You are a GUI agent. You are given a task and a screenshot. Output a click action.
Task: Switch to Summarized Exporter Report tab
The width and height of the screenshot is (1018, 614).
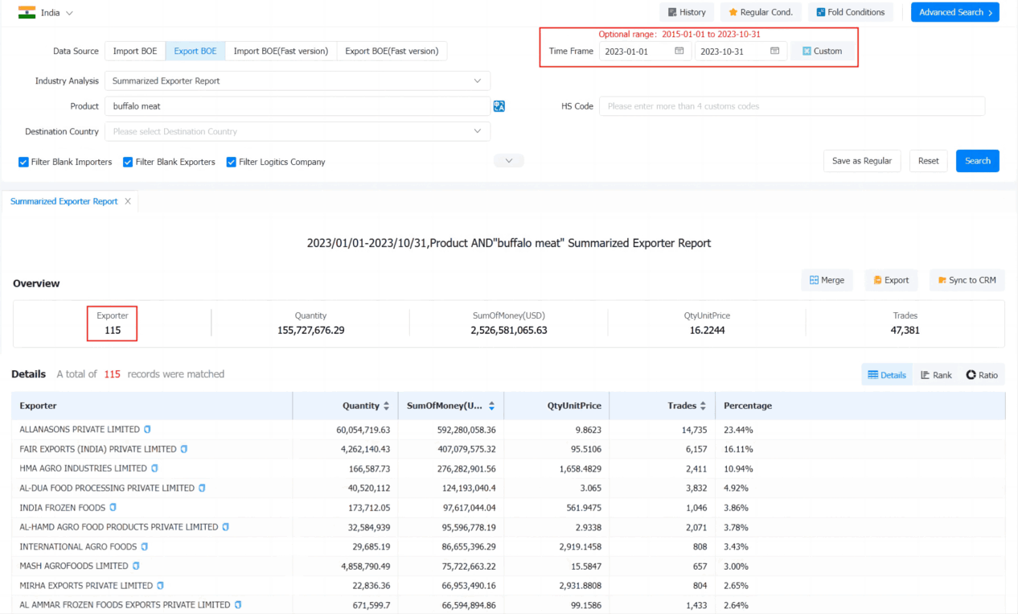coord(64,201)
